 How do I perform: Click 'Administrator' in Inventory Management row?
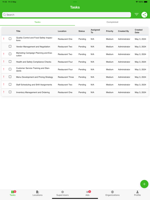click(x=124, y=92)
